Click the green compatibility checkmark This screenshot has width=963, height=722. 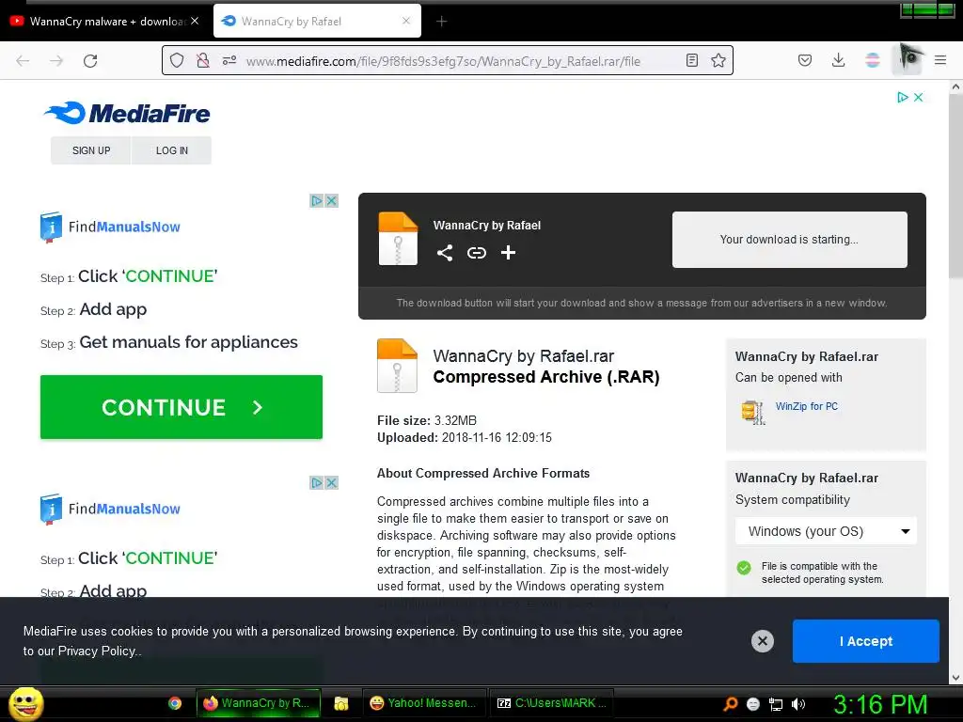[x=744, y=568]
